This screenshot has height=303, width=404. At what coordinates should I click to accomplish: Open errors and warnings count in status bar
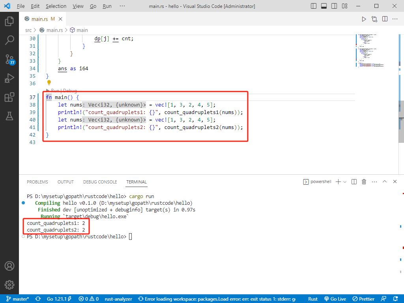(x=89, y=299)
